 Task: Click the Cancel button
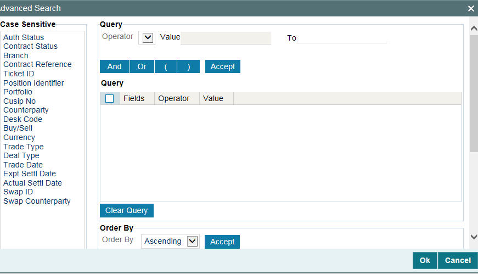tap(458, 260)
